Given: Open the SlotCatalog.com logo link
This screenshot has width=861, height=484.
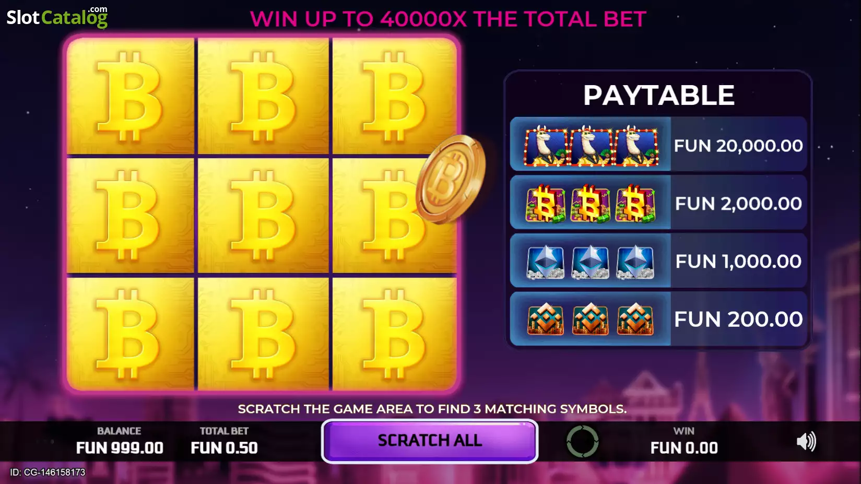Looking at the screenshot, I should pyautogui.click(x=57, y=17).
